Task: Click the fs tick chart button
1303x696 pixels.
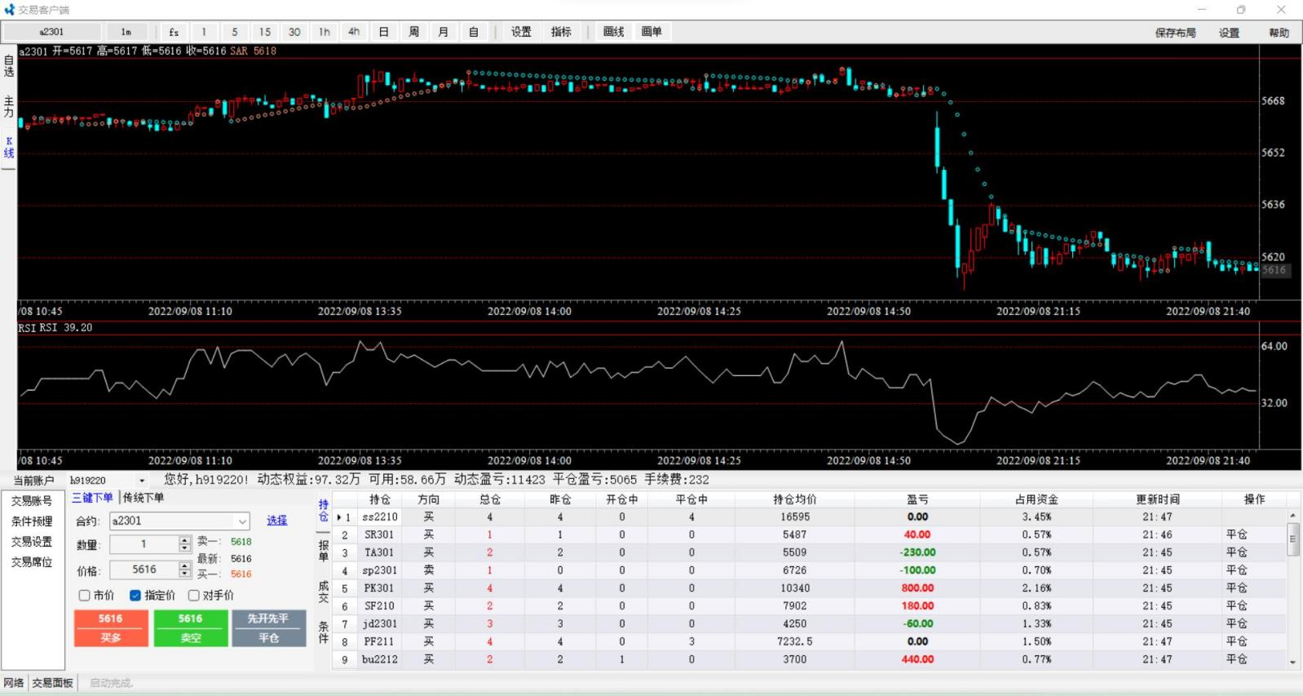Action: [x=174, y=32]
